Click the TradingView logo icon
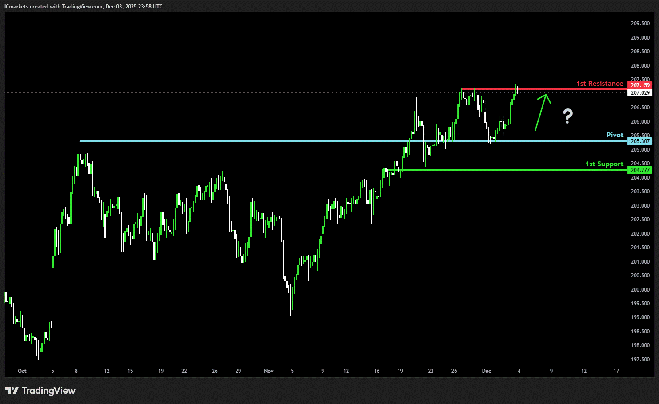 12,391
